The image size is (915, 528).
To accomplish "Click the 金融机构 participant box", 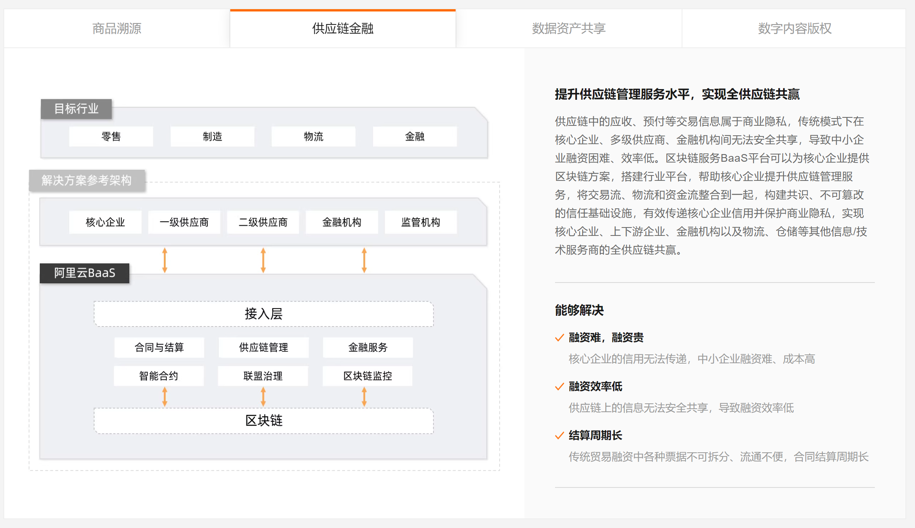I will point(342,222).
